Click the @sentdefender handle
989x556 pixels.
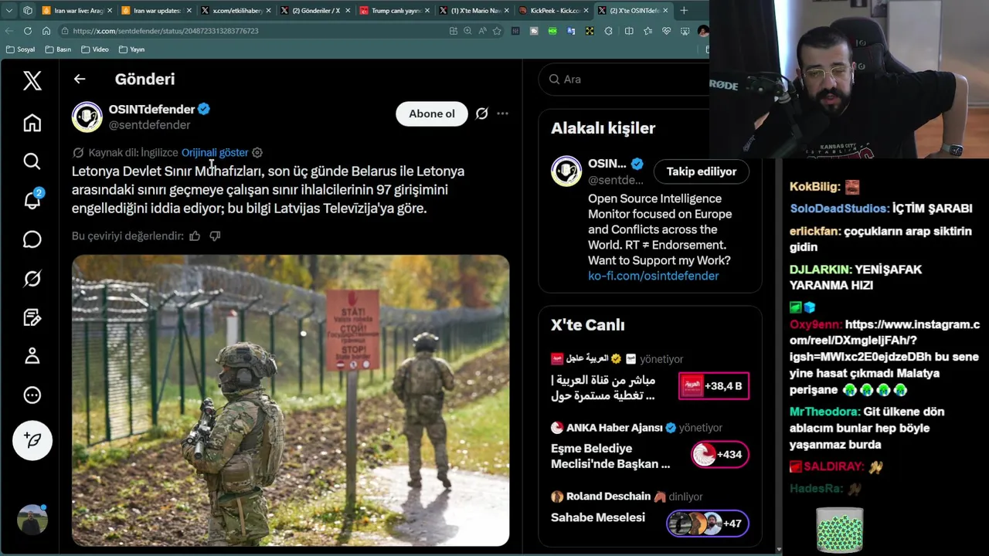click(x=149, y=125)
